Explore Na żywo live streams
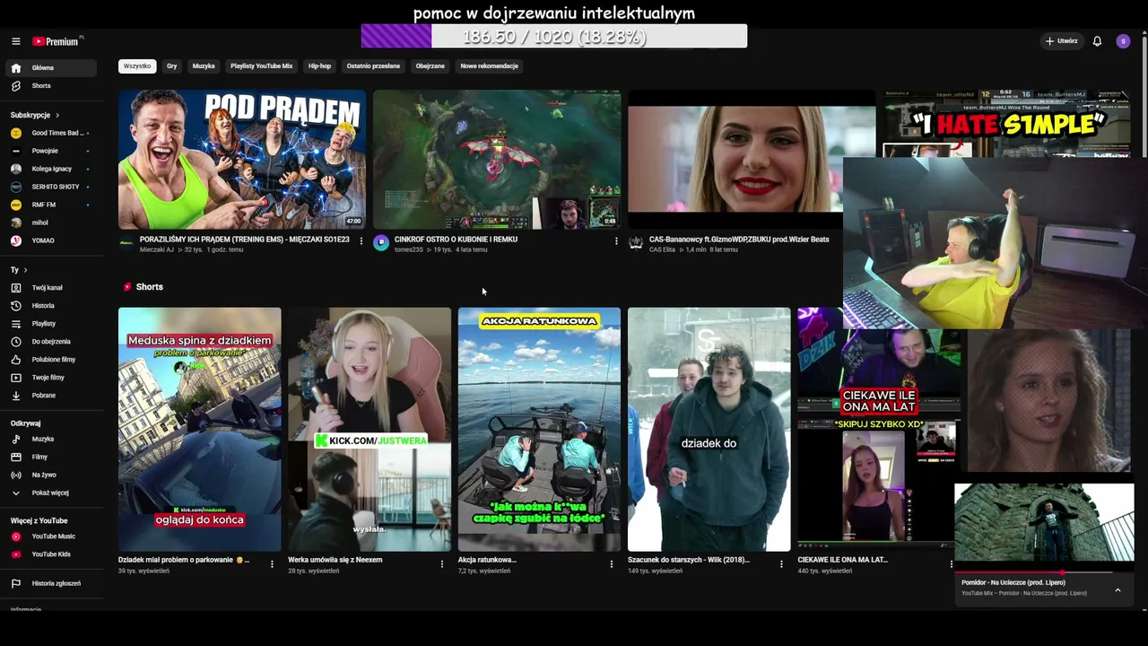The height and width of the screenshot is (646, 1148). (52, 476)
